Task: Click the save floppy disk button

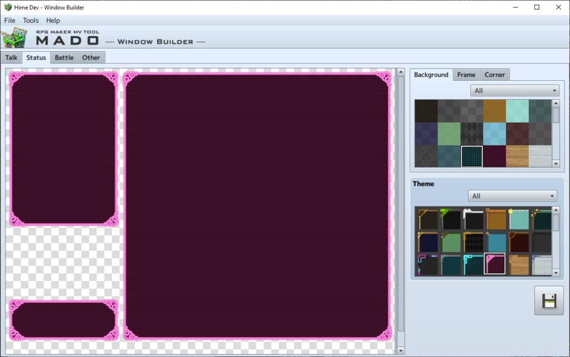Action: 549,301
